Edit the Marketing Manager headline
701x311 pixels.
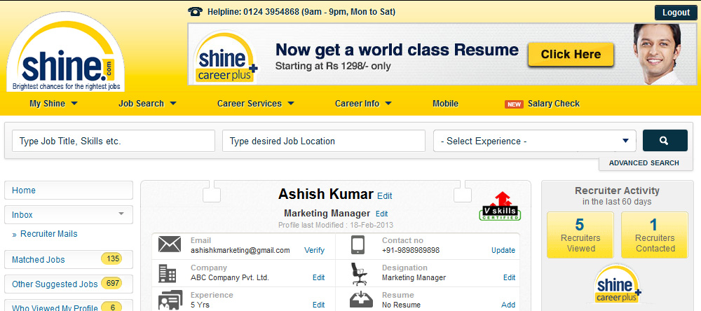[x=381, y=214]
